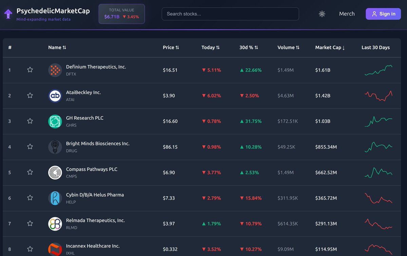Open Cybin D/B/A Helus Pharma name
This screenshot has height=256, width=407.
(95, 195)
